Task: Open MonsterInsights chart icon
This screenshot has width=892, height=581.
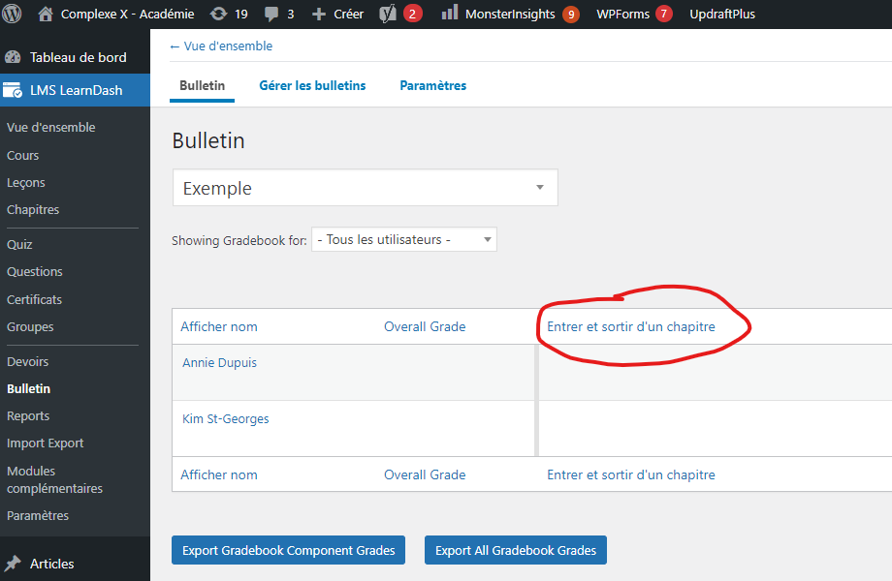Action: click(450, 14)
